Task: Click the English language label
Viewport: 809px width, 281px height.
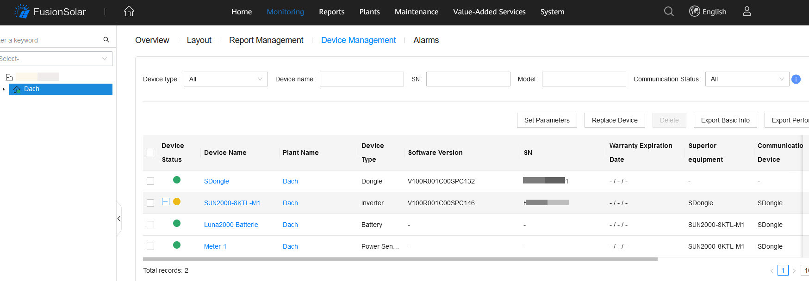Action: (x=714, y=12)
